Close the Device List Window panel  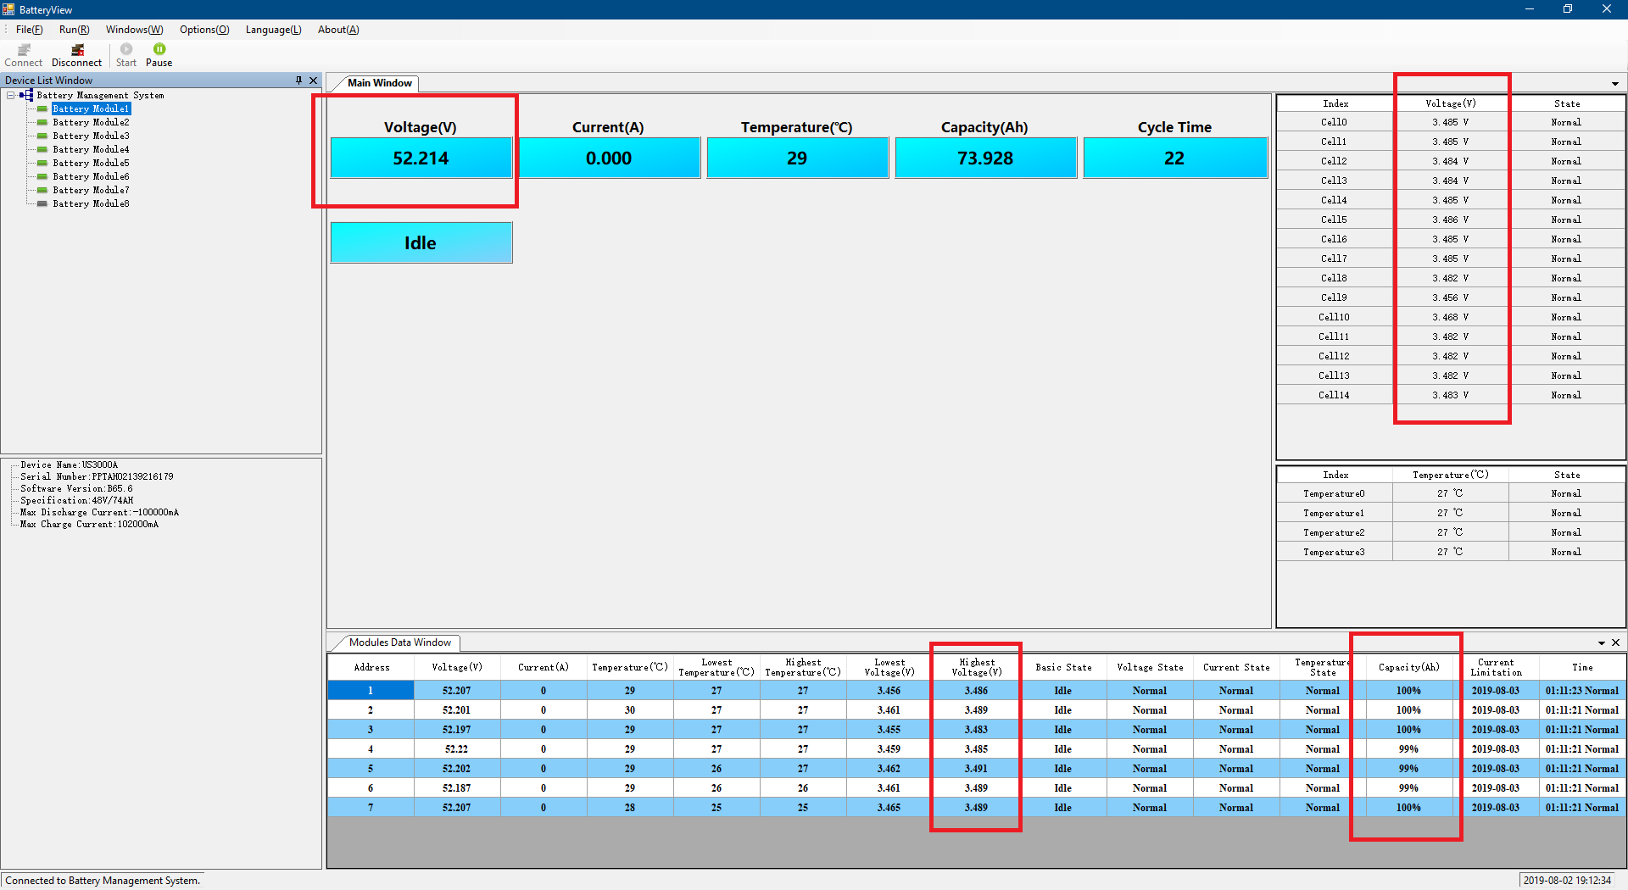click(x=313, y=81)
